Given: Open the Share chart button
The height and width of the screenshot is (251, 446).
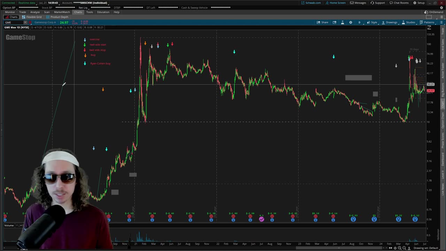Looking at the screenshot, I should pyautogui.click(x=322, y=22).
